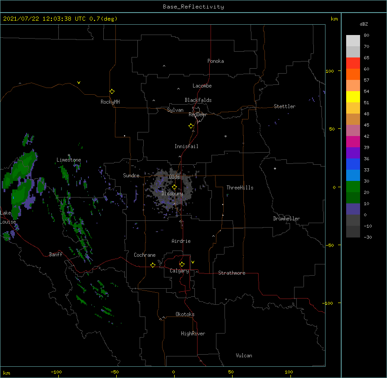Pick the yellow 54–51 dBZ legend swatch
387x378 pixels.
coord(353,97)
